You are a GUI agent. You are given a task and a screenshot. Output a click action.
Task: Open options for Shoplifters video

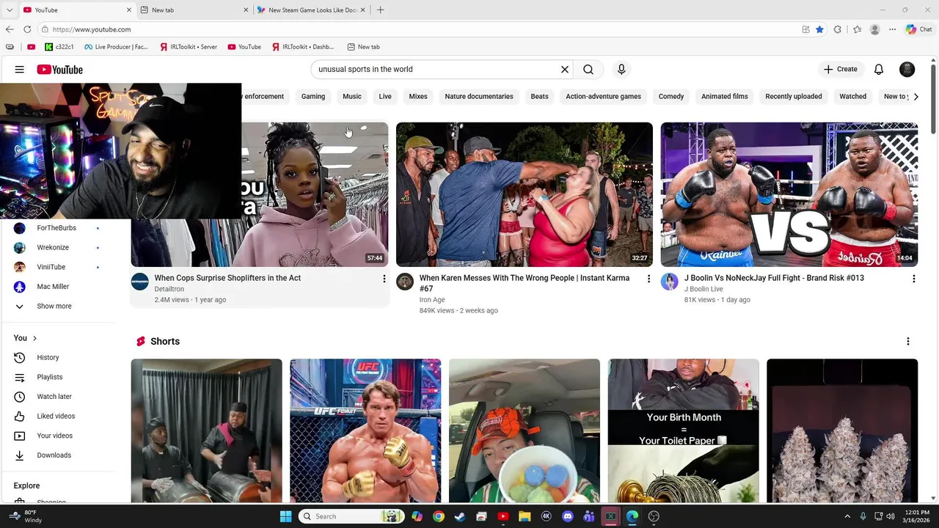pyautogui.click(x=384, y=279)
